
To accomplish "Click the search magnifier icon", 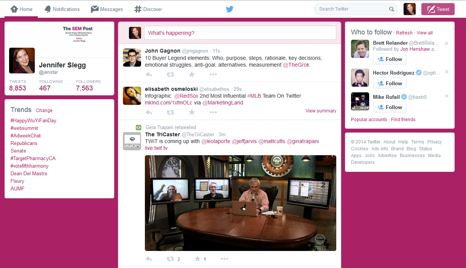I will 391,9.
